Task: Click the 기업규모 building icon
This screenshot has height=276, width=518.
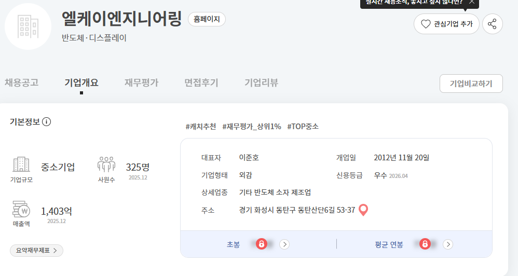Action: pos(21,164)
